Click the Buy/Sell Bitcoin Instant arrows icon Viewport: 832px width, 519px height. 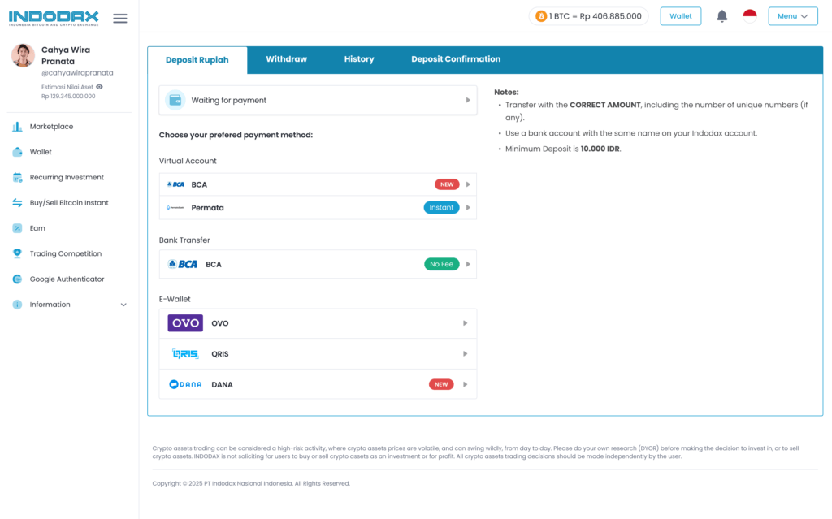point(18,203)
